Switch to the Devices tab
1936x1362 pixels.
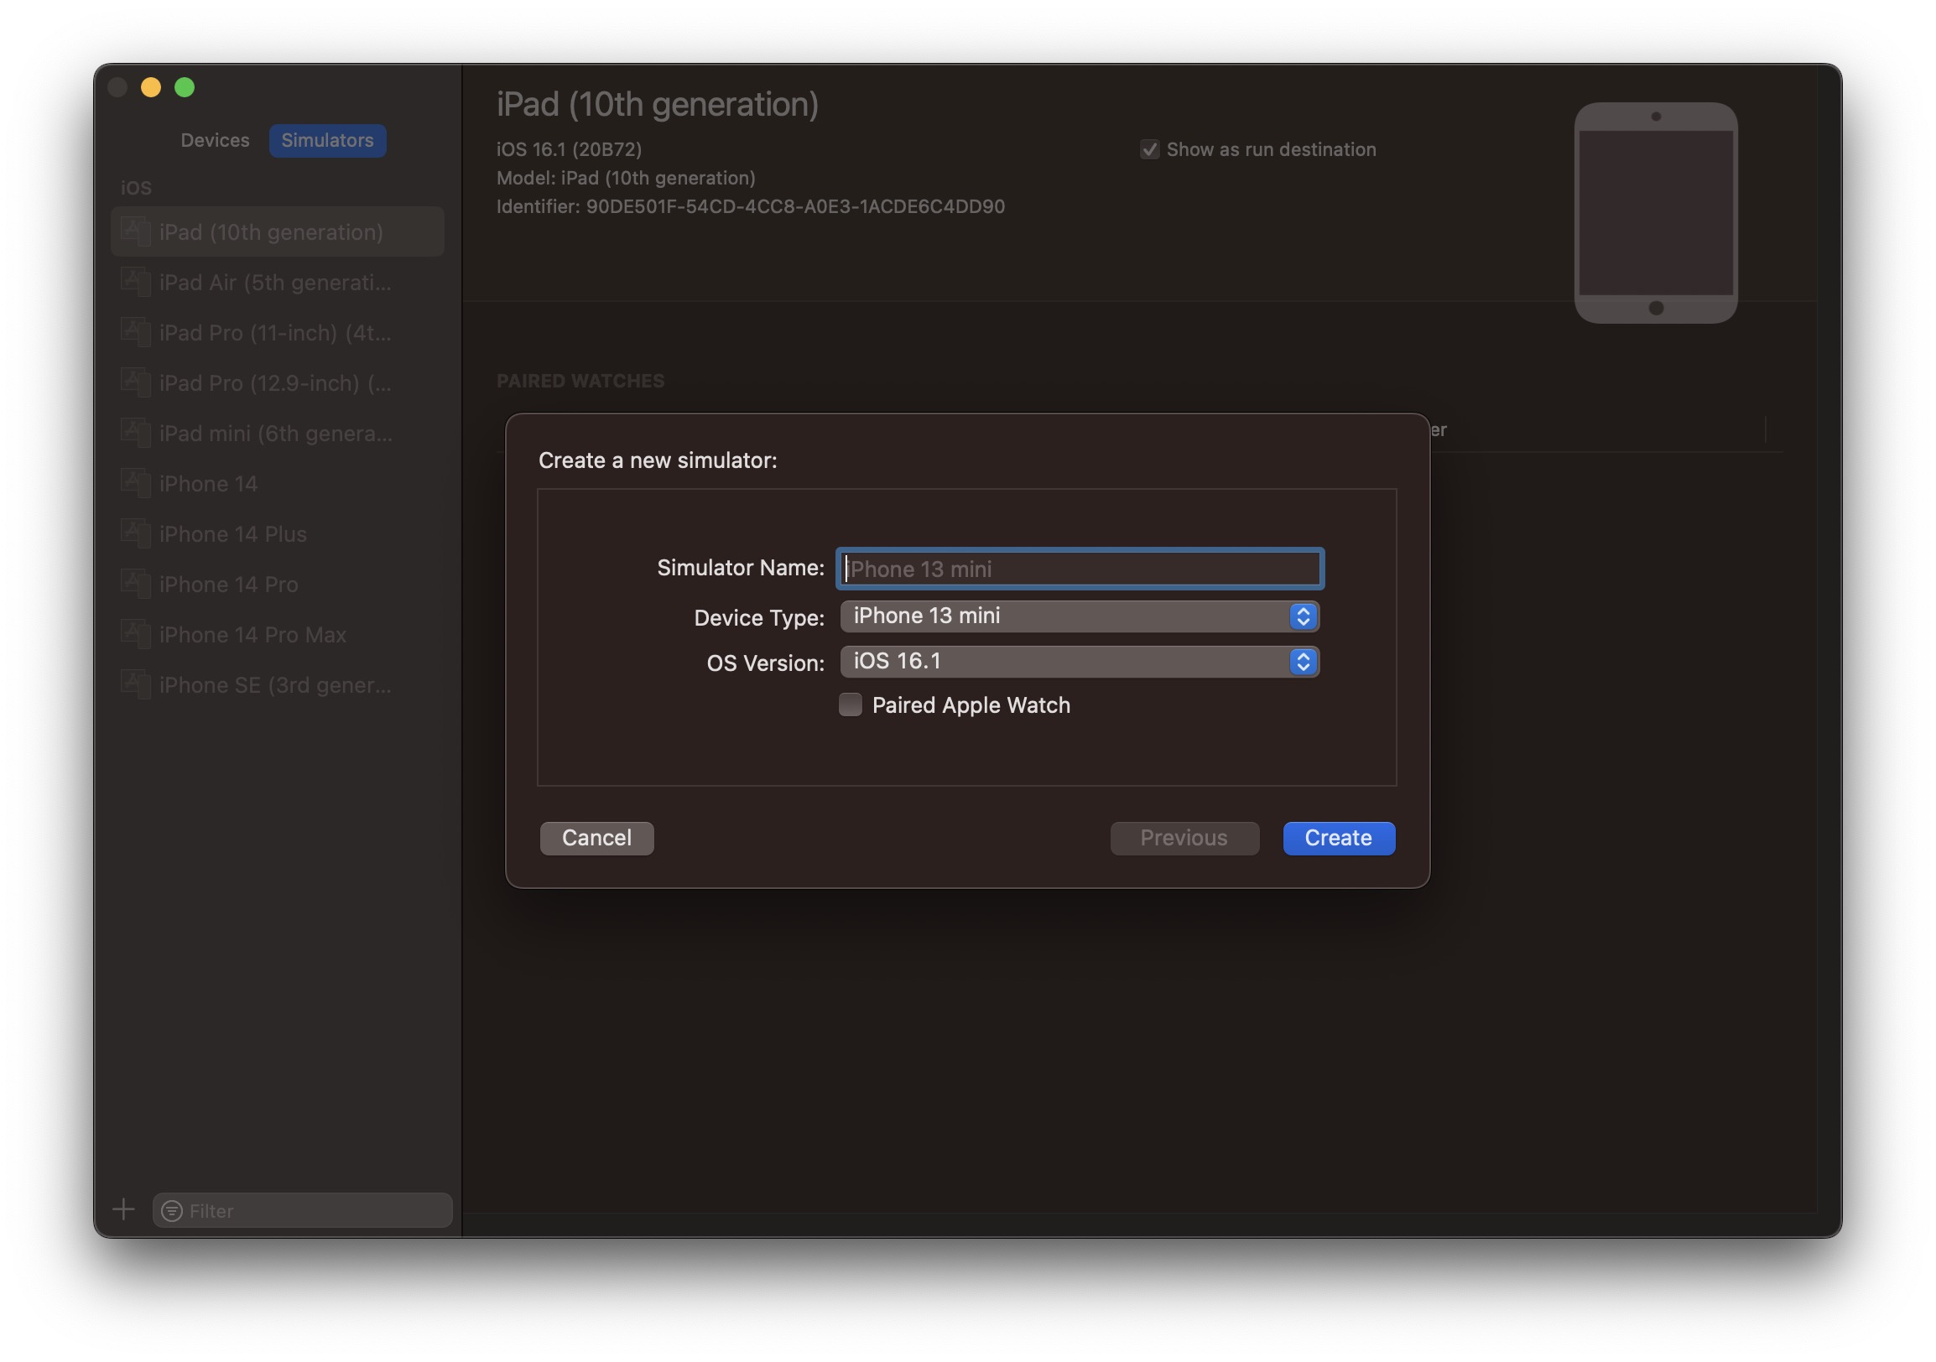tap(215, 140)
